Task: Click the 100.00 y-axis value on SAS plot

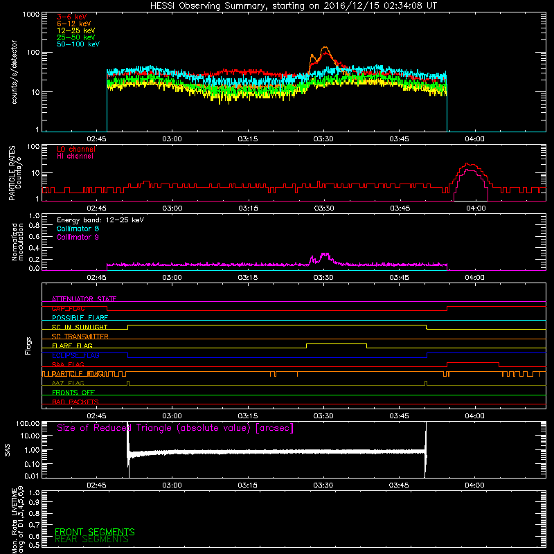Action: [28, 424]
